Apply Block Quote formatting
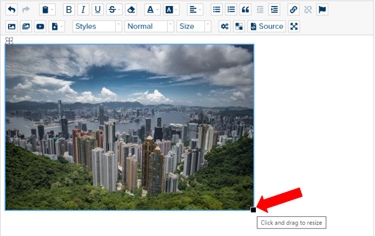Image resolution: width=375 pixels, height=236 pixels. 245,10
